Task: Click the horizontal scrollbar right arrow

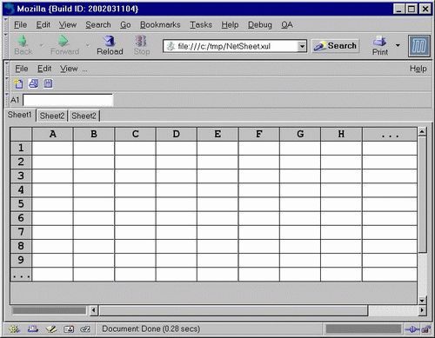Action: click(x=422, y=311)
